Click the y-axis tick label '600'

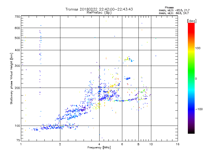[x=17, y=28]
